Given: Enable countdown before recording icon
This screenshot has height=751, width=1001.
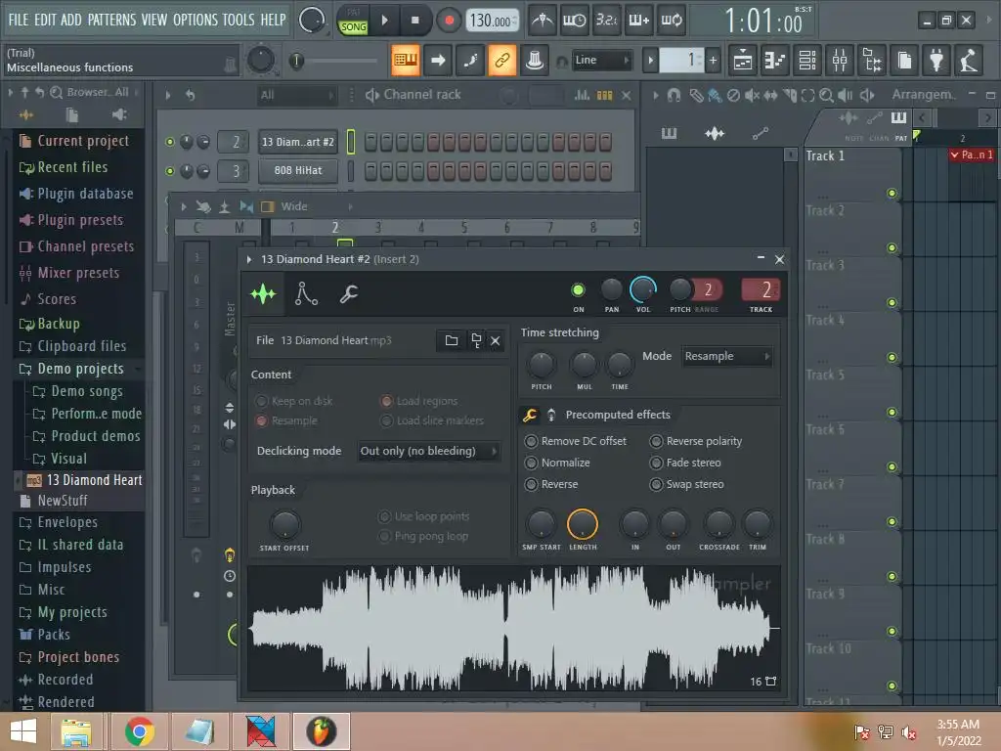Looking at the screenshot, I should (x=606, y=21).
